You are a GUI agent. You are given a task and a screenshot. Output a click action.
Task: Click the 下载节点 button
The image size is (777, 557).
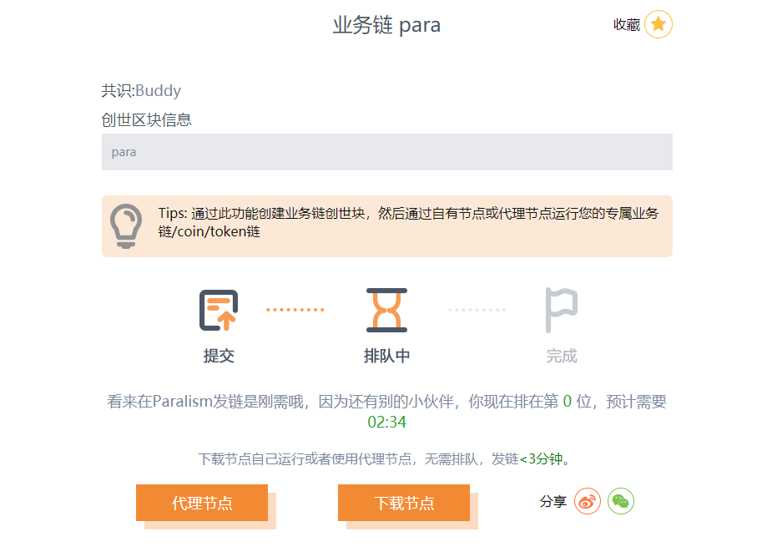click(x=404, y=503)
